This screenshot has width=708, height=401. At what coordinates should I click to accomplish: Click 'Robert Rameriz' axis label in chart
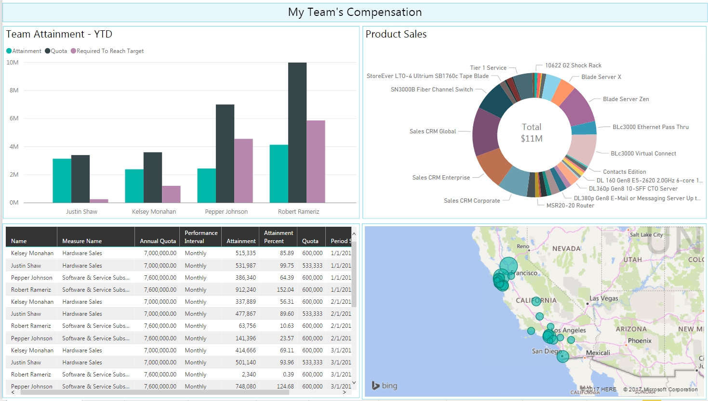click(x=298, y=212)
